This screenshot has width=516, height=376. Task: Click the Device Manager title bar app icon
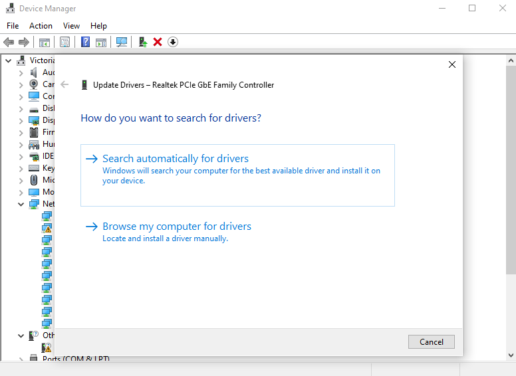pos(10,8)
